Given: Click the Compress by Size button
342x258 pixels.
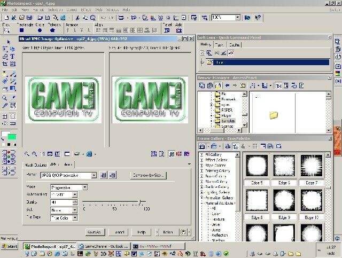Looking at the screenshot, I should click(x=148, y=175).
